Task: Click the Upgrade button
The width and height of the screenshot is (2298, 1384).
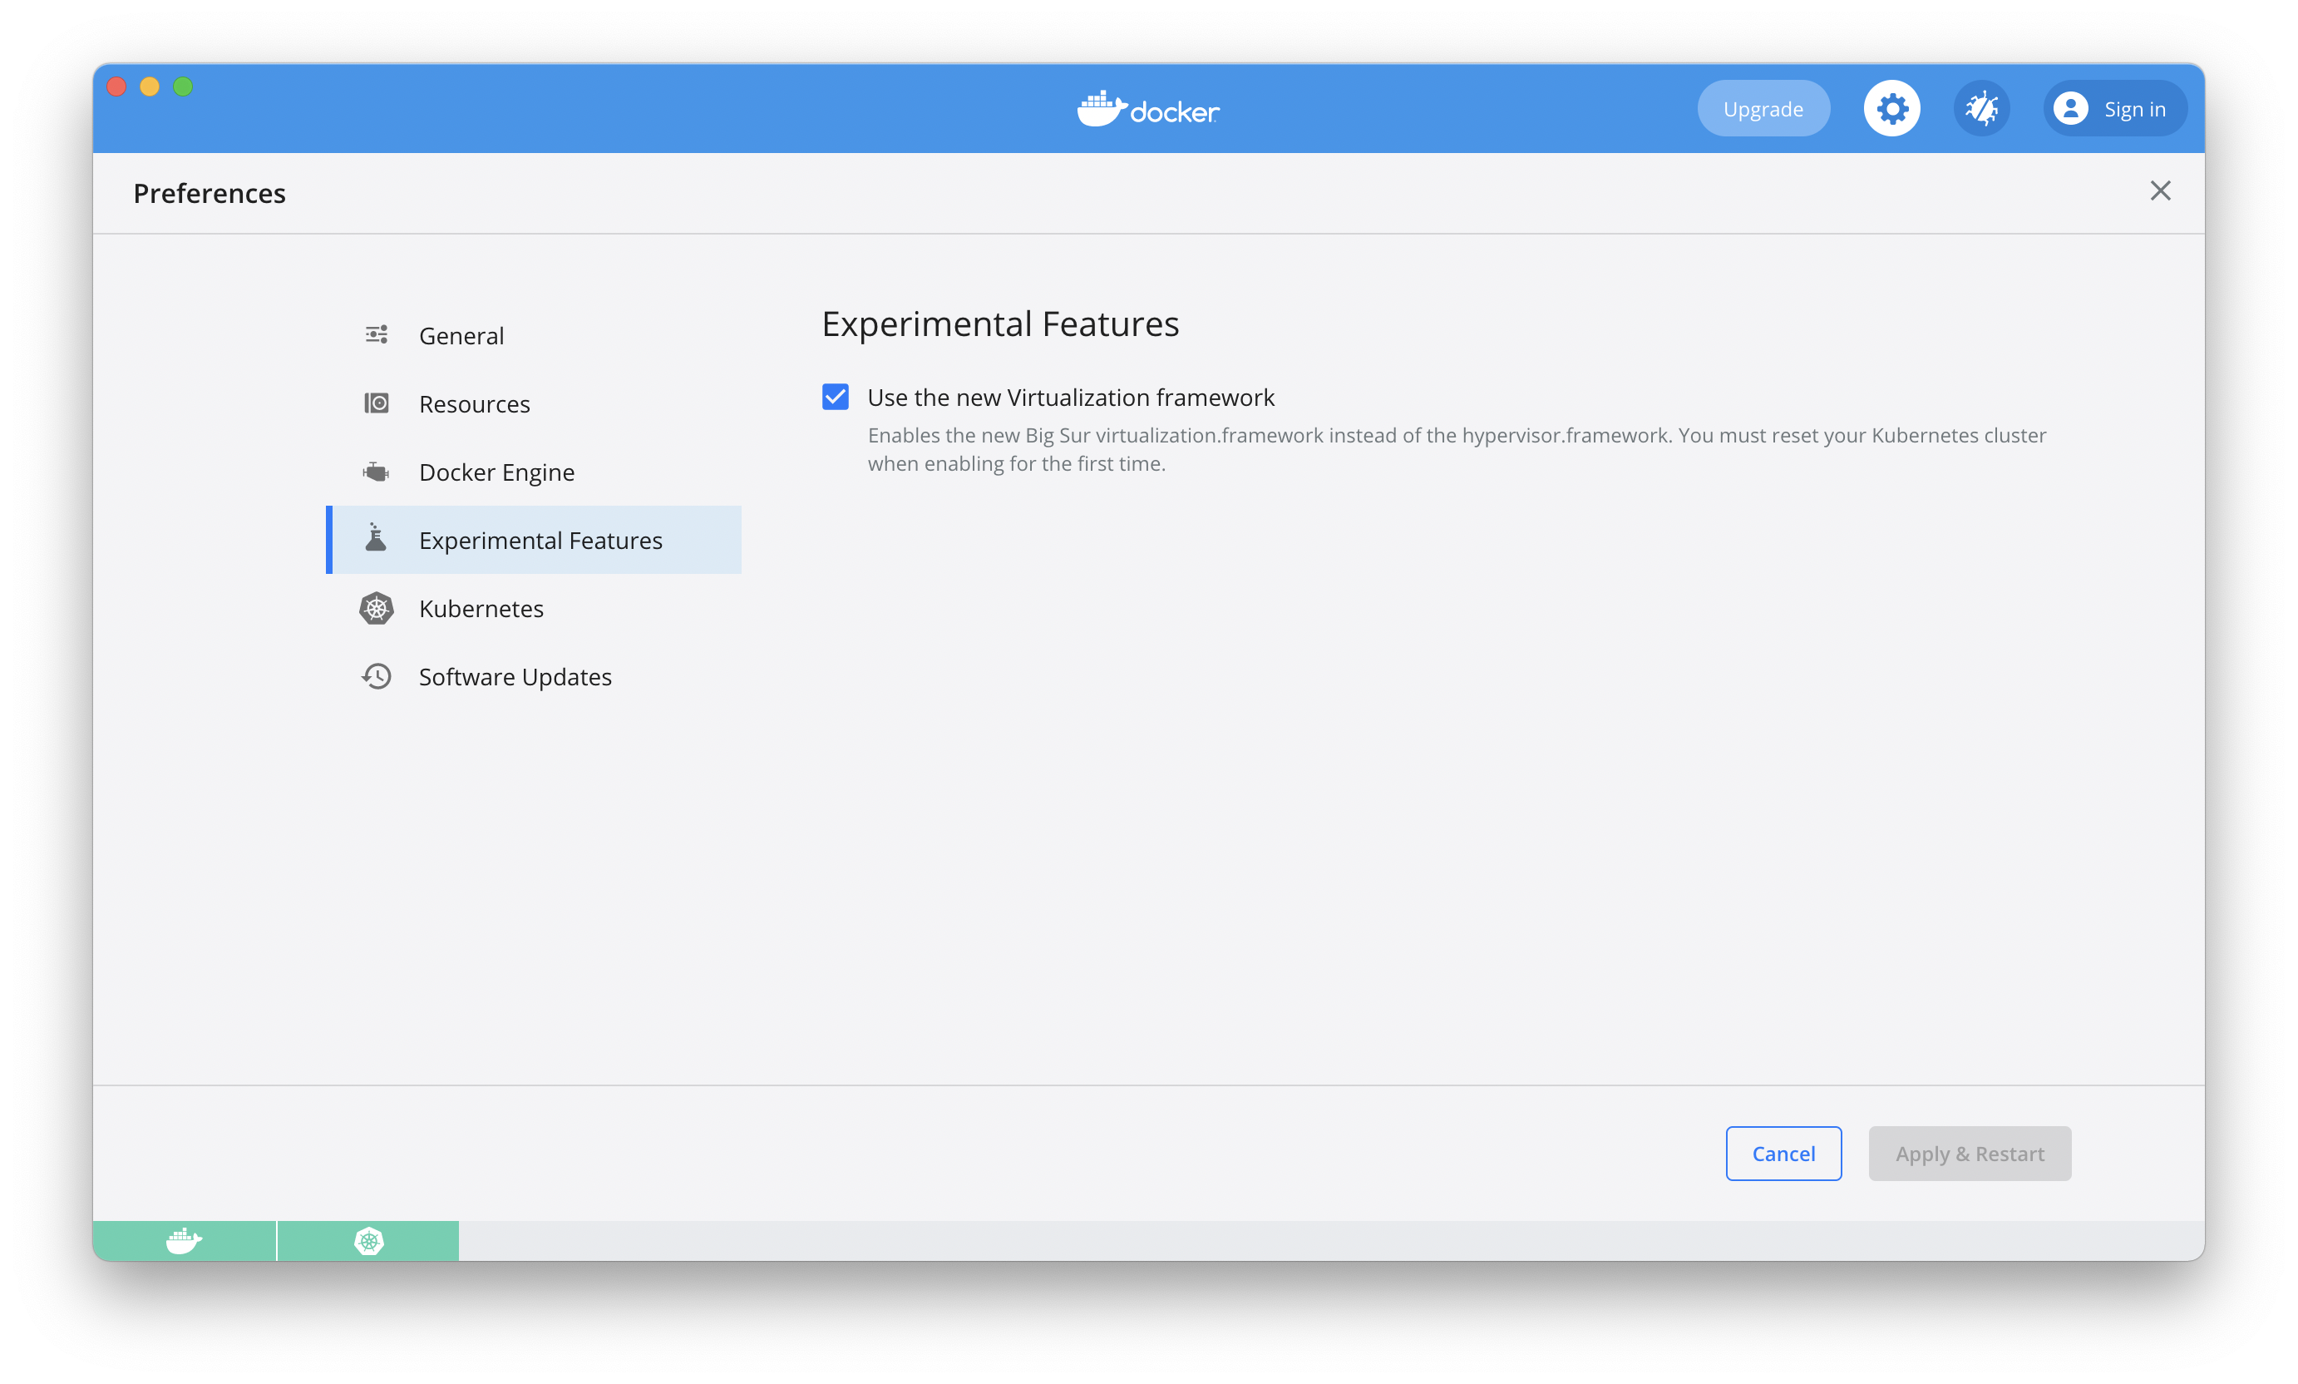Action: 1762,109
